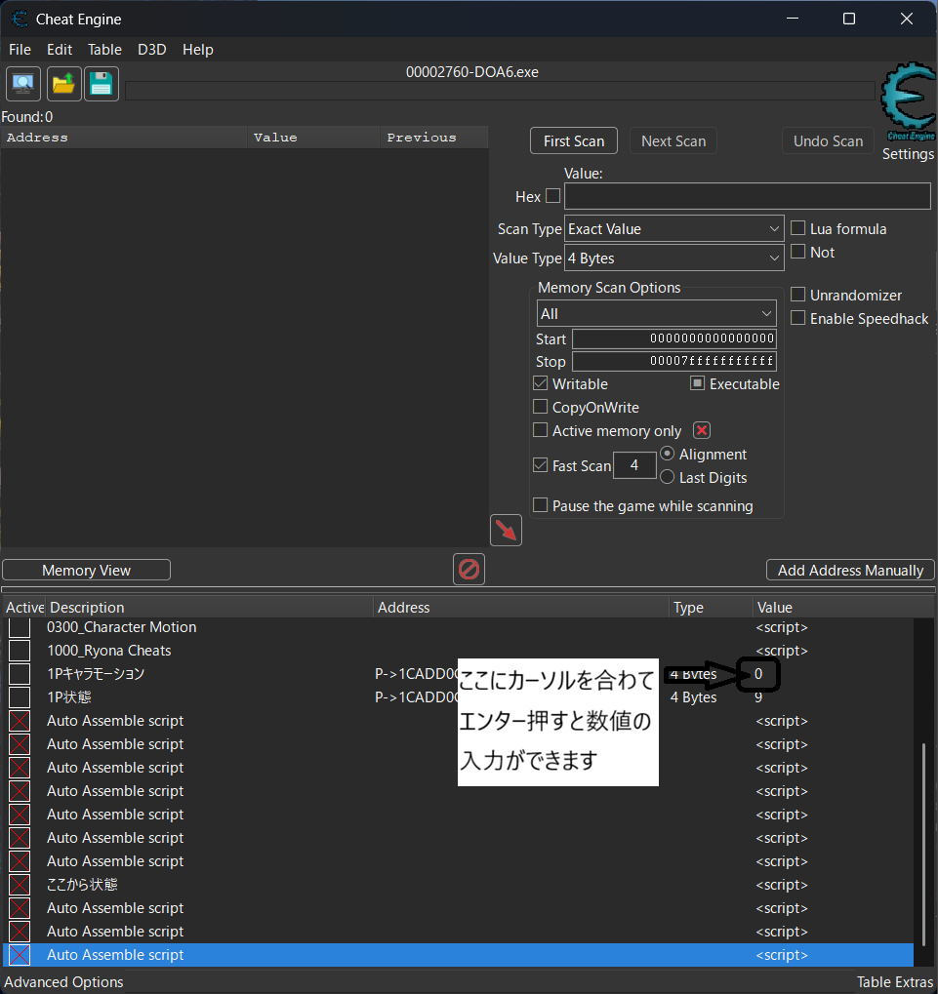938x994 pixels.
Task: Click the Cheat Engine title bar icon
Action: point(20,19)
